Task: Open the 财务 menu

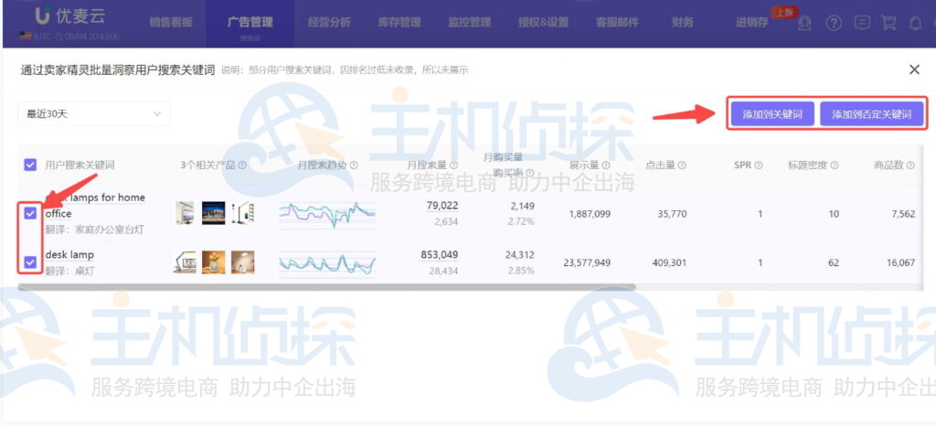Action: [682, 23]
